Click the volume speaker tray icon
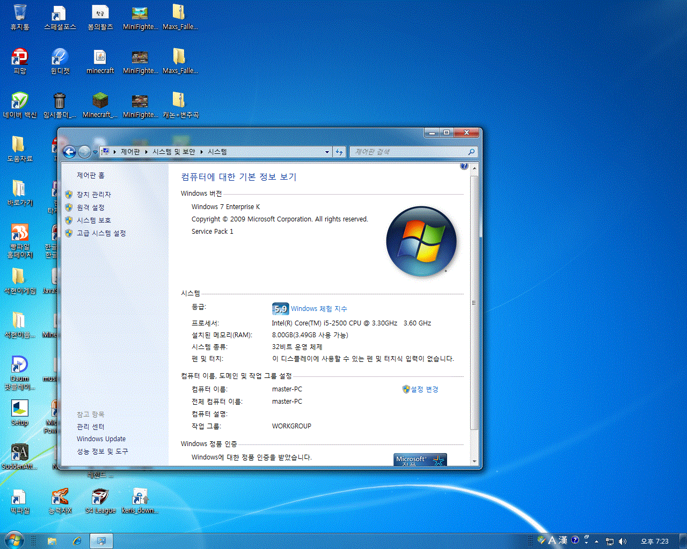The height and width of the screenshot is (549, 687). point(623,541)
